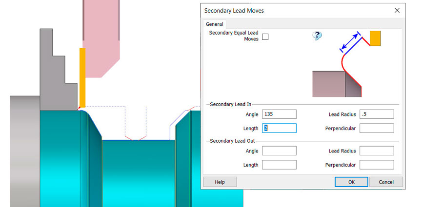Select the General tab
Screen dimensions: 422x207
[214, 24]
